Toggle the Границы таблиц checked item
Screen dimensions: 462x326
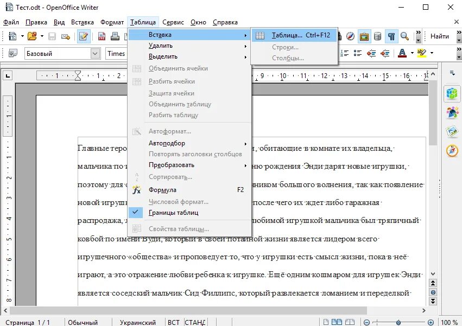click(x=189, y=213)
